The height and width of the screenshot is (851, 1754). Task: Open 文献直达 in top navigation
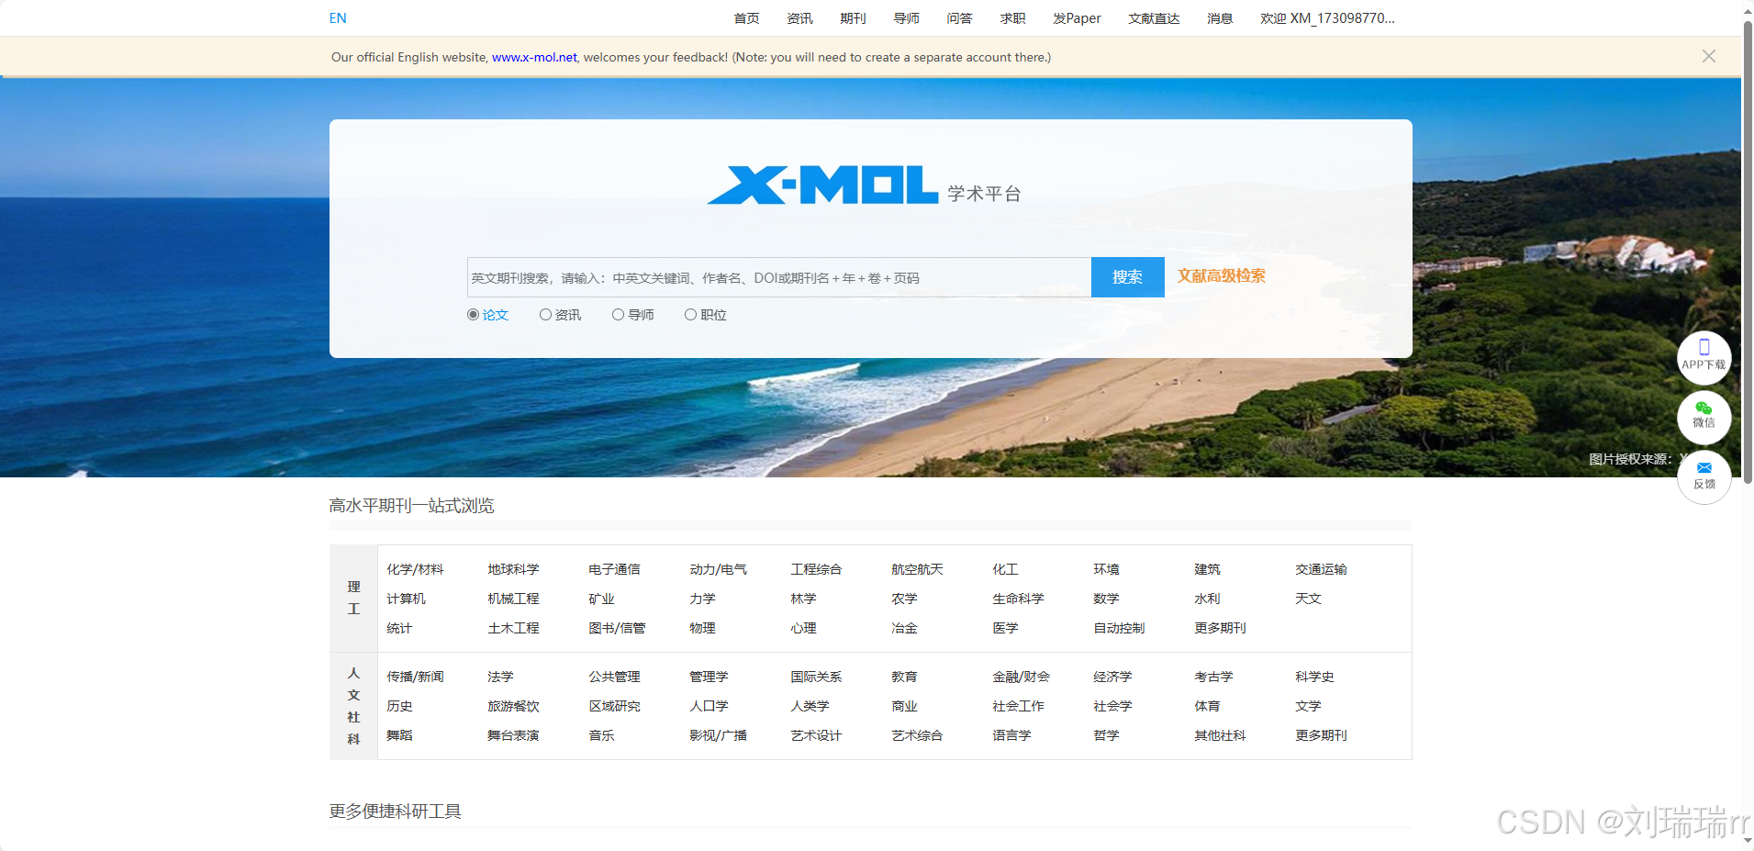1154,18
